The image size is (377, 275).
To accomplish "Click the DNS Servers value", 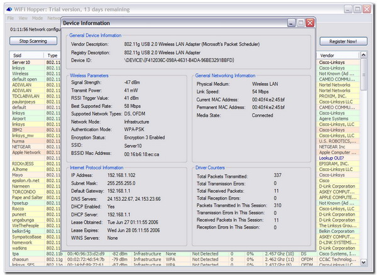I will tap(134, 199).
